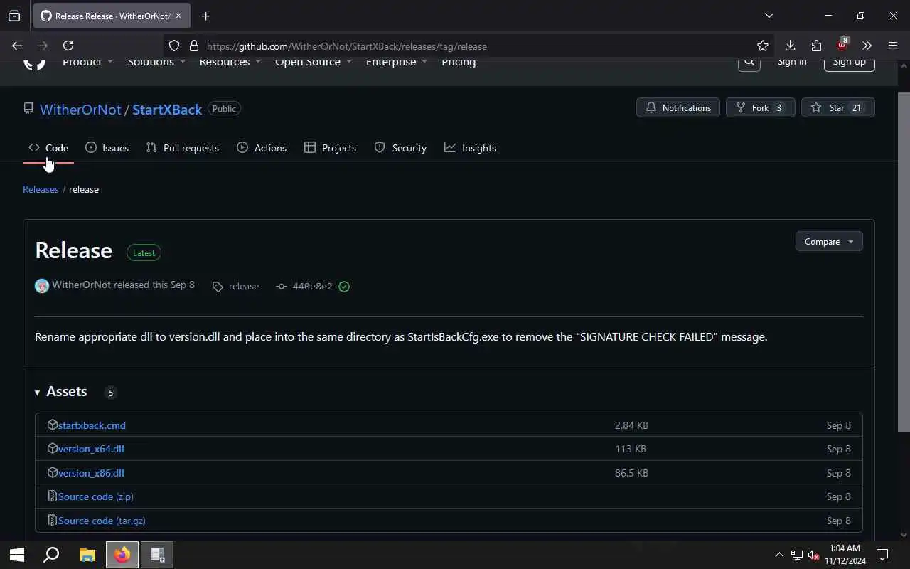Click the Firefox back arrow
The image size is (910, 569).
click(17, 46)
